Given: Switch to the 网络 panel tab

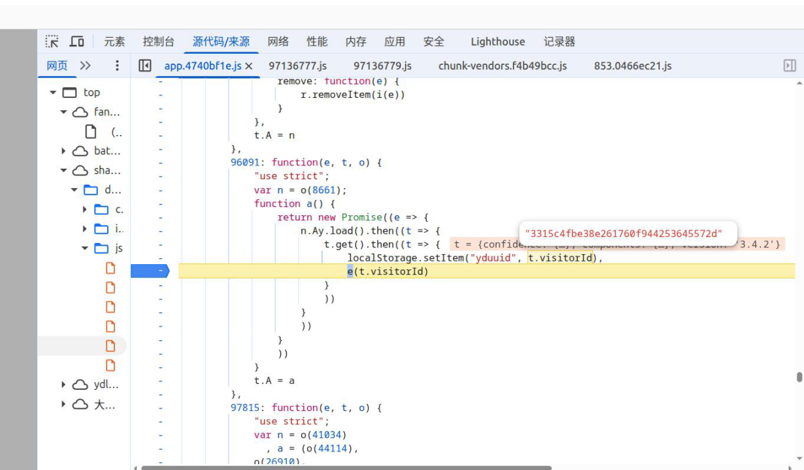Looking at the screenshot, I should 278,42.
